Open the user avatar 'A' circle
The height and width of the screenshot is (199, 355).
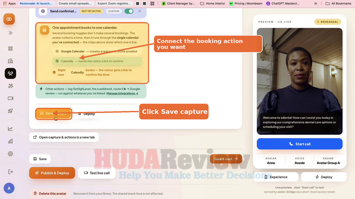(x=9, y=188)
